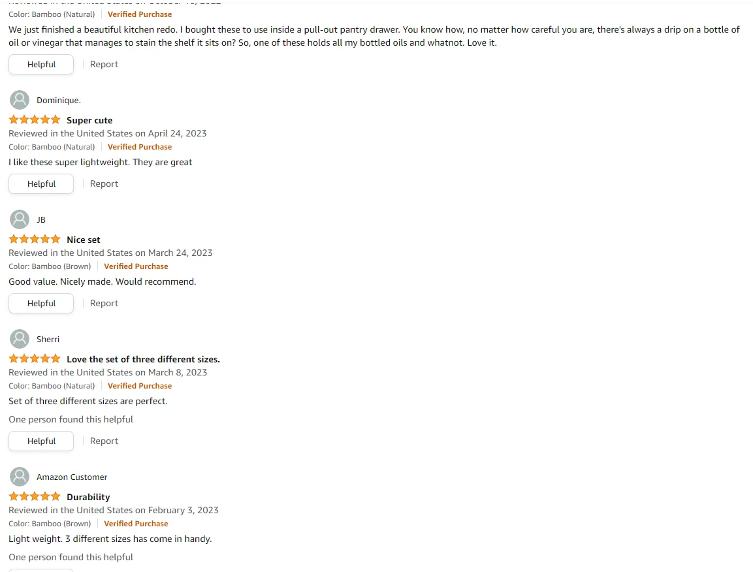Click Amazon Customer's profile avatar icon
The height and width of the screenshot is (572, 753).
[20, 477]
